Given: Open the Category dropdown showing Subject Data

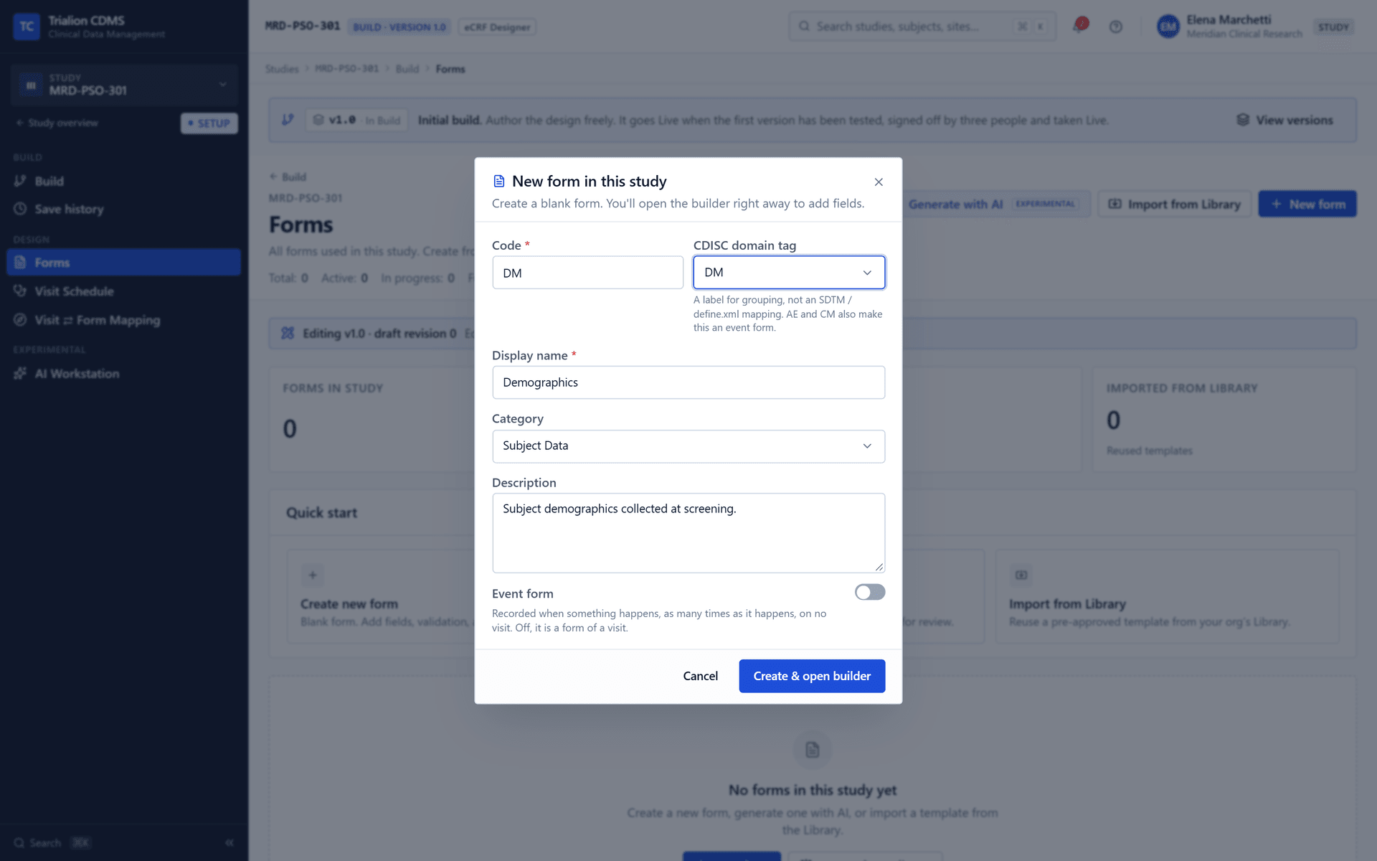Looking at the screenshot, I should click(x=688, y=446).
